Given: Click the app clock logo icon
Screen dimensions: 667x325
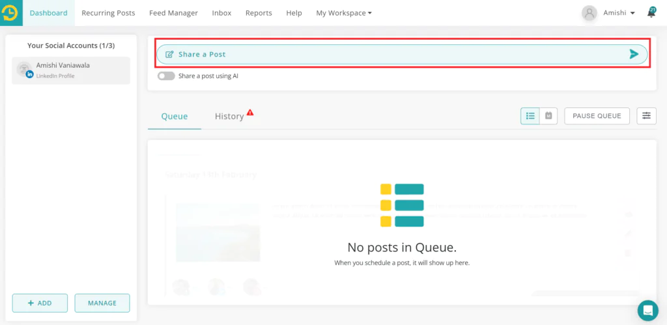Looking at the screenshot, I should click(11, 13).
